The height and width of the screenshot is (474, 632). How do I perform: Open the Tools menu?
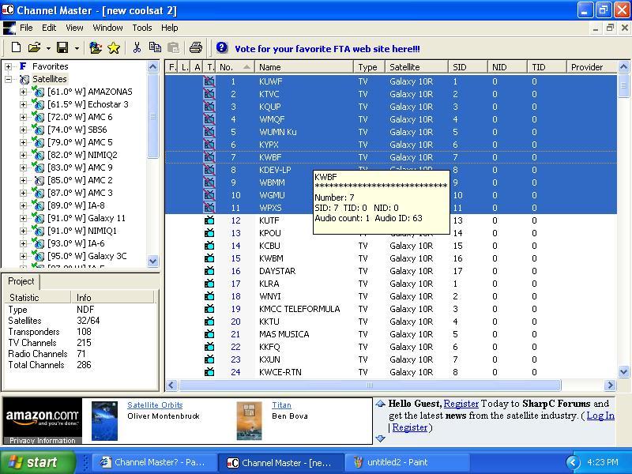click(142, 28)
